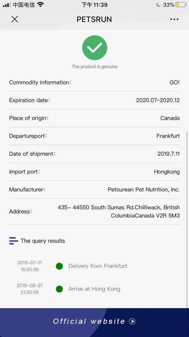The width and height of the screenshot is (189, 337).
Task: Tap the arrow icon next to Official website
Action: pyautogui.click(x=132, y=321)
